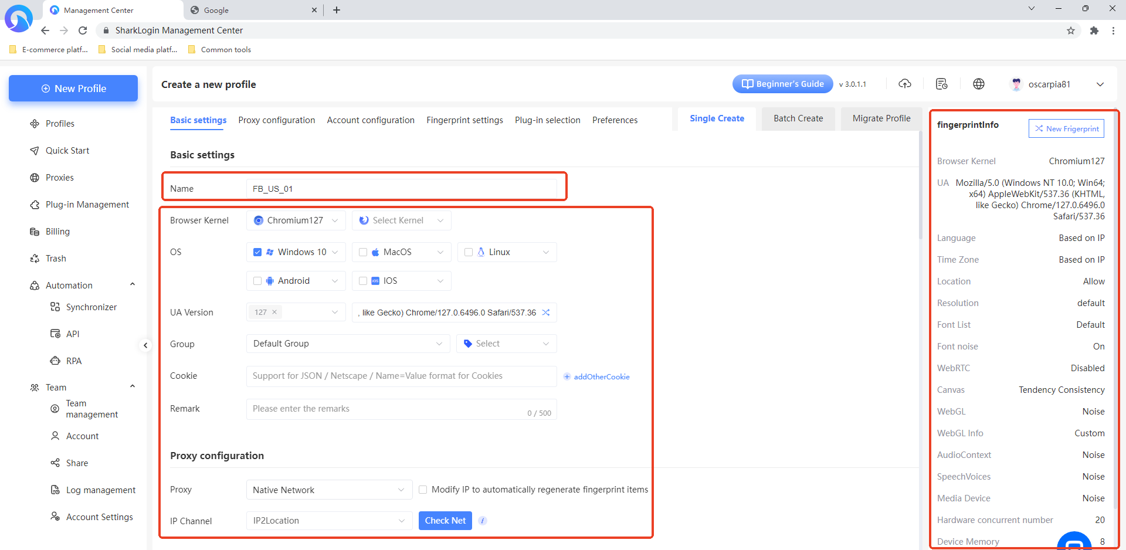This screenshot has width=1126, height=550.
Task: Open Synchronizer in the sidebar
Action: pos(91,307)
